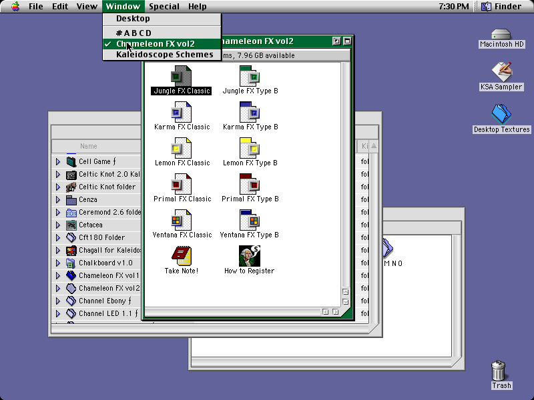Click the Celtic Knot 2.0 row icon

[71, 175]
